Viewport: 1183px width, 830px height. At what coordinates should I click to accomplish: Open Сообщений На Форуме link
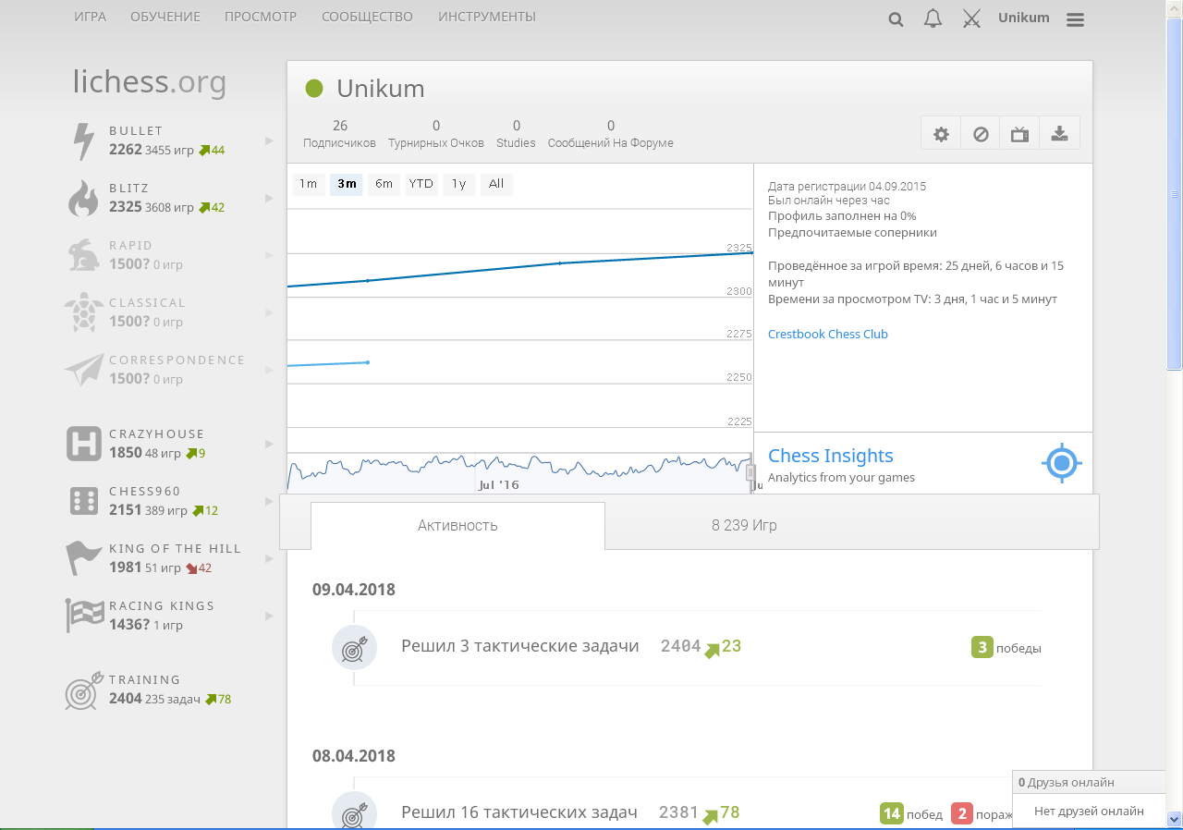pyautogui.click(x=611, y=134)
